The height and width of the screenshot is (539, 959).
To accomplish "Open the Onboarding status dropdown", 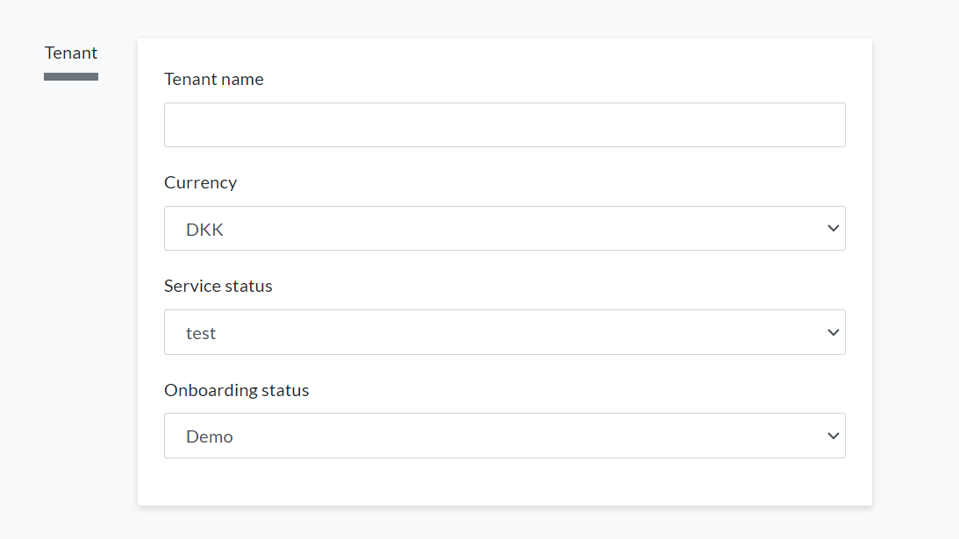I will pyautogui.click(x=505, y=436).
